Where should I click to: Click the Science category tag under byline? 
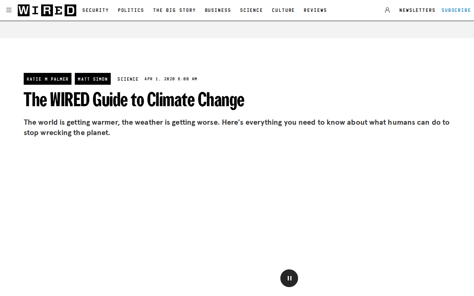point(128,79)
